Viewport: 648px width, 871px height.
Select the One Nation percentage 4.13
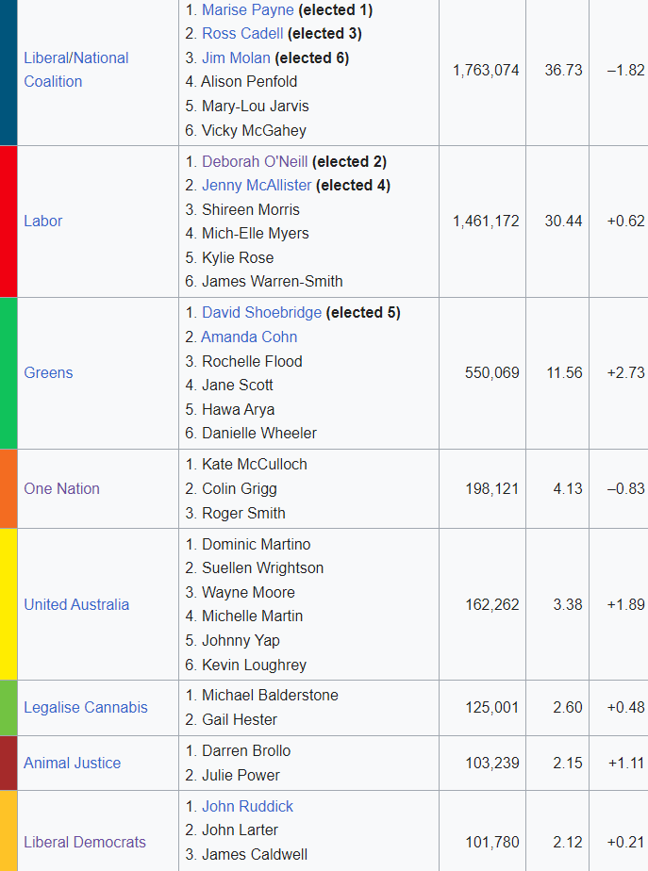(568, 489)
